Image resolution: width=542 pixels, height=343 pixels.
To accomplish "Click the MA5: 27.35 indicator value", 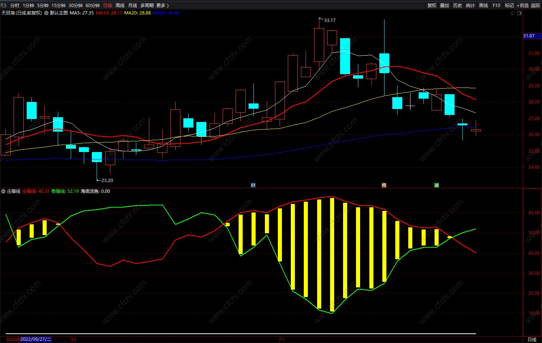I will [82, 13].
